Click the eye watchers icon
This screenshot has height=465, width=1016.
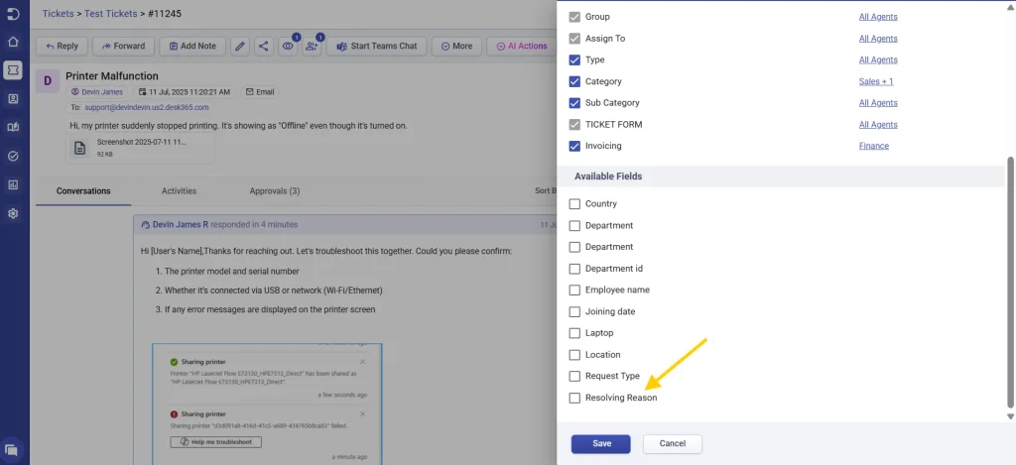(289, 46)
